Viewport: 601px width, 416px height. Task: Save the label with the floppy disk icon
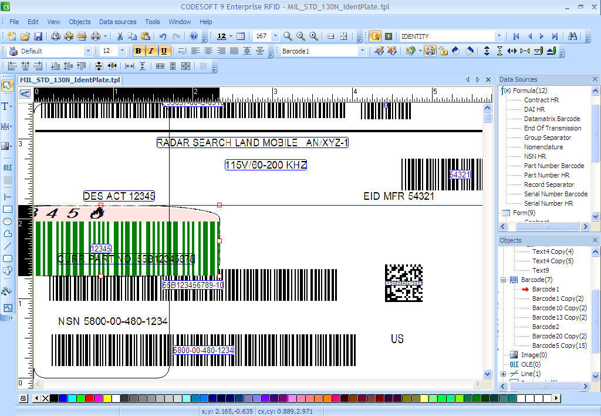pos(38,36)
